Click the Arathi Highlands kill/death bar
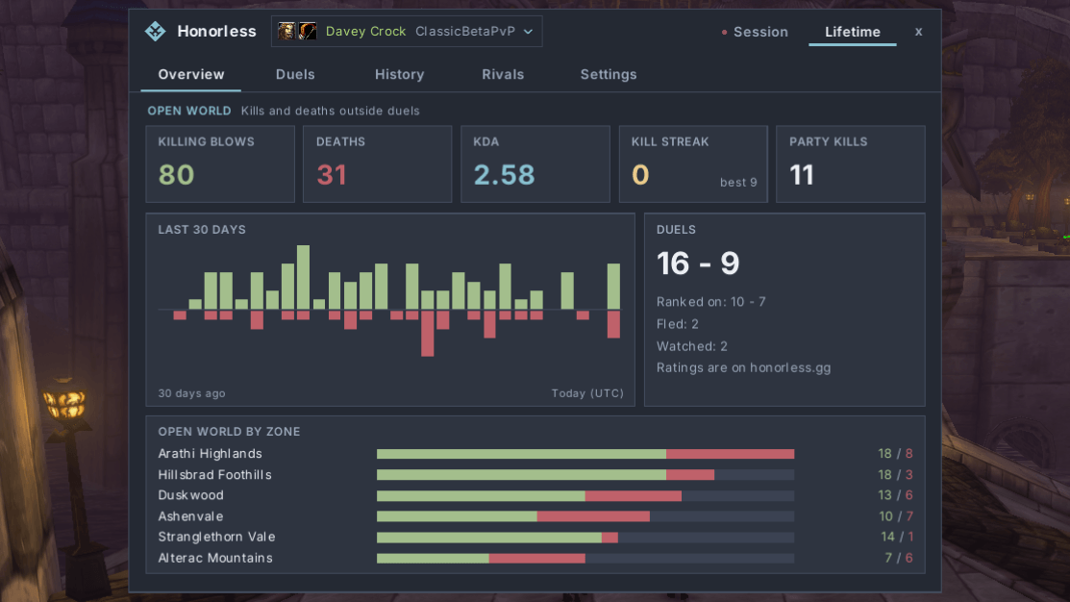This screenshot has height=602, width=1070. (x=585, y=454)
